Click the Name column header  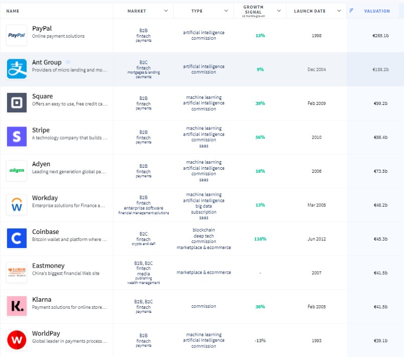click(13, 11)
